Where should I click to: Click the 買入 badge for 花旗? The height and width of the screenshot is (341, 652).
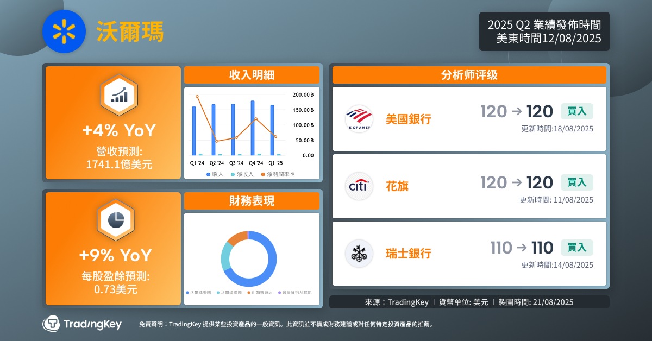coord(576,182)
